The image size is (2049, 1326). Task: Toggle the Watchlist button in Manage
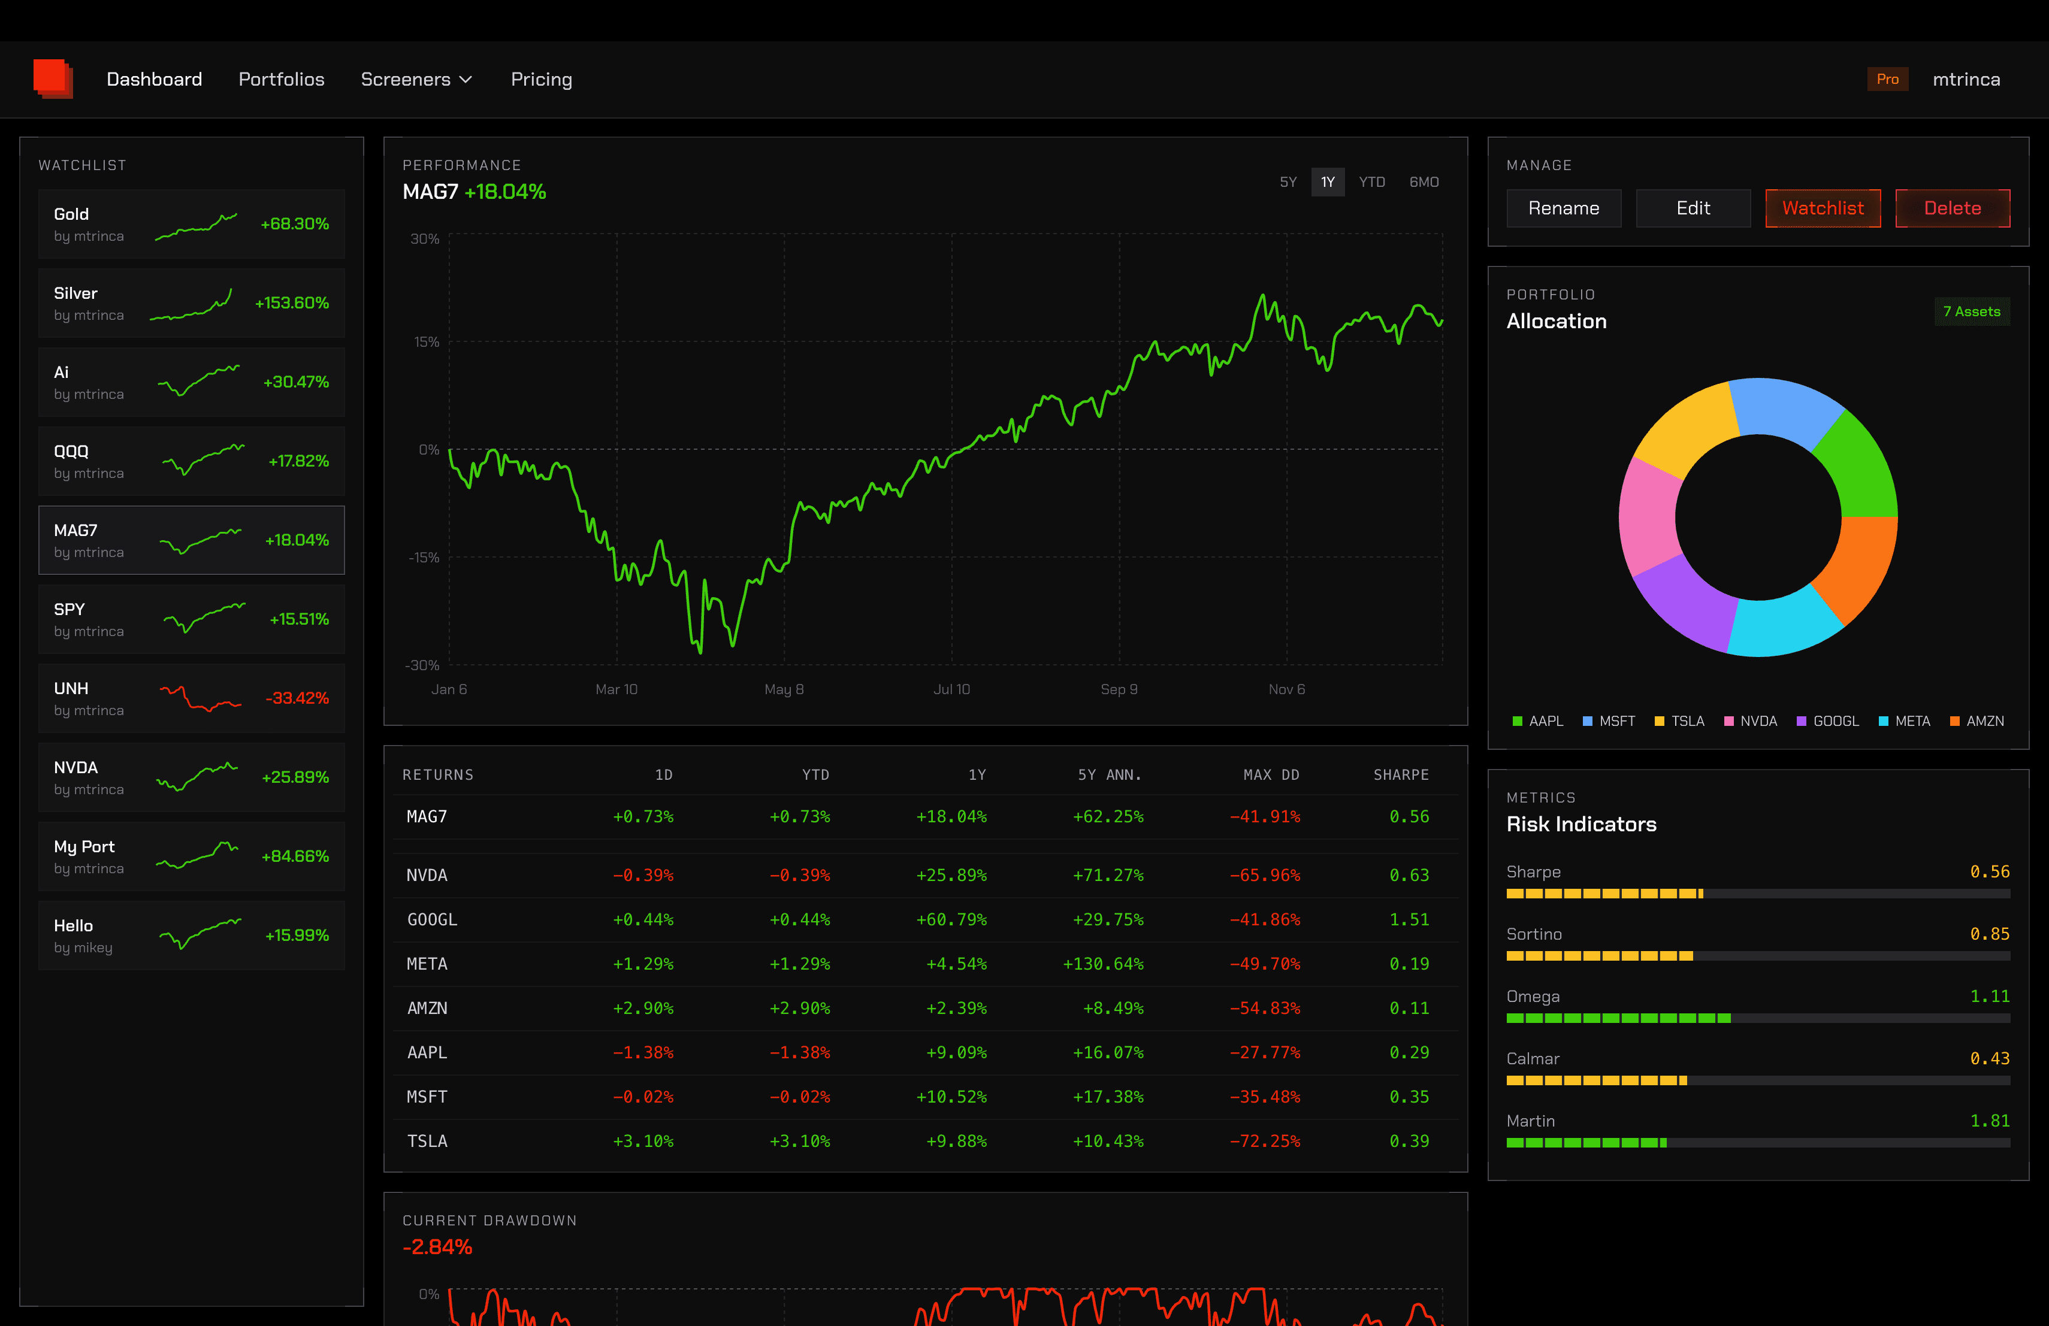tap(1823, 207)
